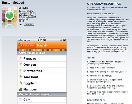Click the Category: Lifestyle line
132x104 pixels.
26,11
